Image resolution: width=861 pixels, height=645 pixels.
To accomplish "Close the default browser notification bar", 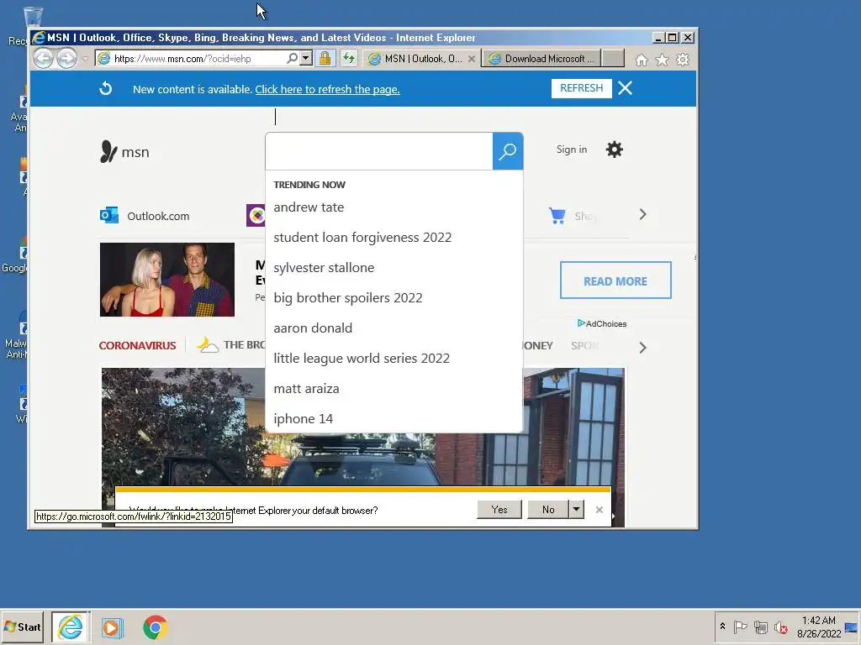I will tap(599, 510).
